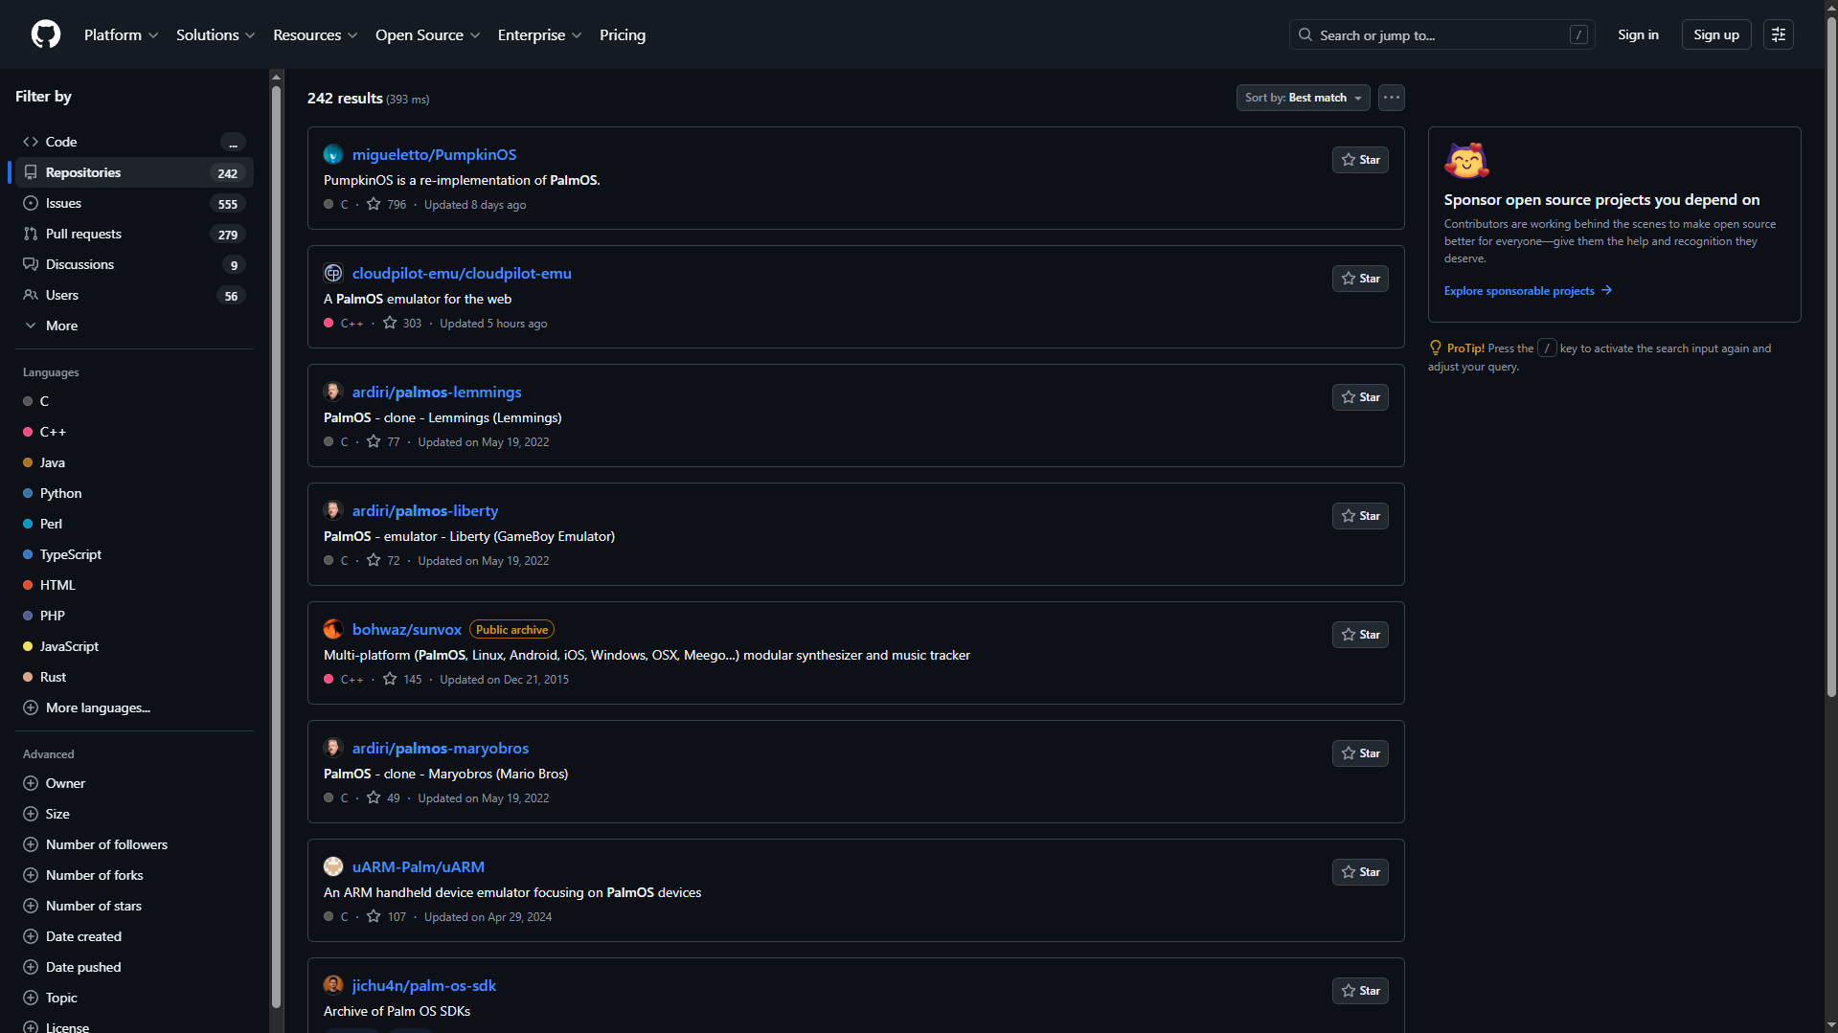Open the three-dots results options menu
The width and height of the screenshot is (1838, 1033).
pyautogui.click(x=1392, y=98)
